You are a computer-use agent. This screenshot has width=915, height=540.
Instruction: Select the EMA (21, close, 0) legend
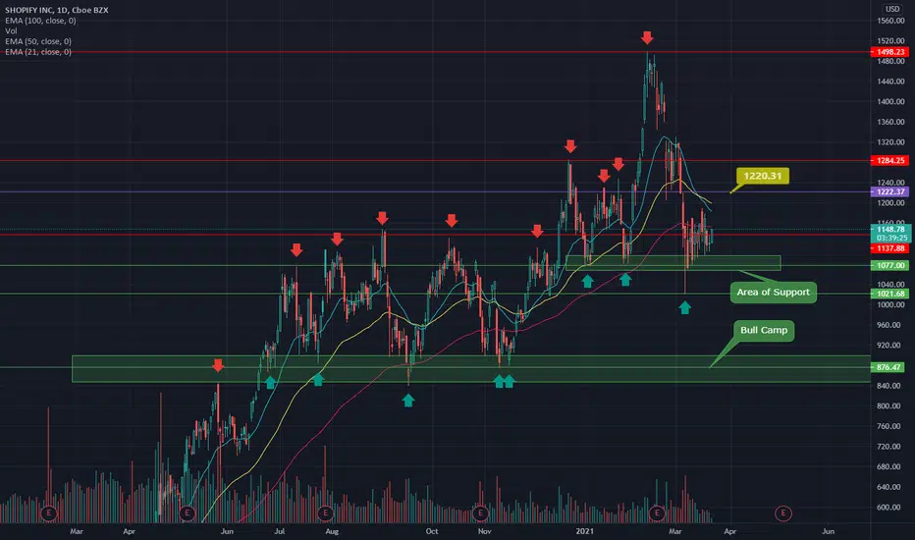pos(38,52)
